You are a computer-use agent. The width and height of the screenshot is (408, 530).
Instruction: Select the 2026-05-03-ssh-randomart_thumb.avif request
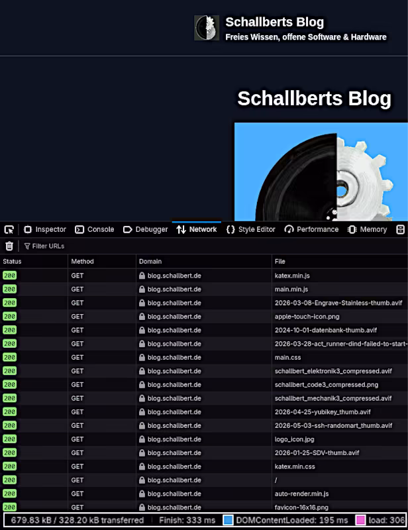(x=204, y=425)
